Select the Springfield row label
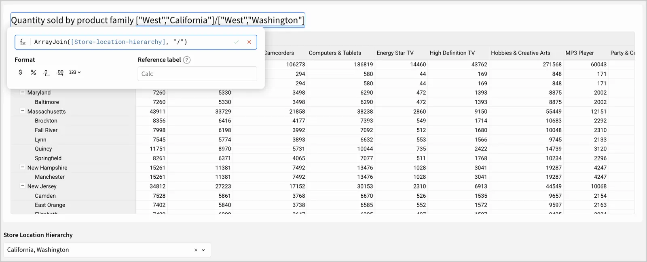This screenshot has height=262, width=647. click(x=48, y=158)
